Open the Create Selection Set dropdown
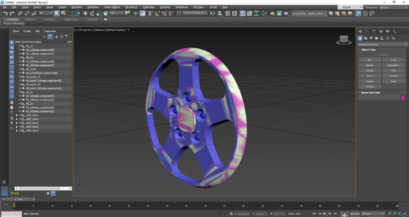409x217 pixels. pos(195,13)
